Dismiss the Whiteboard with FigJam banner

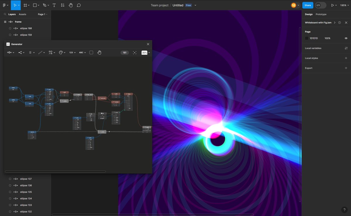coord(346,23)
